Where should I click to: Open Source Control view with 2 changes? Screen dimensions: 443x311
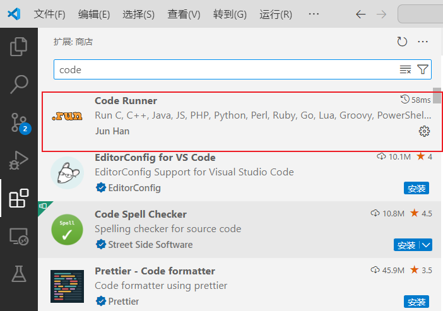(x=19, y=122)
